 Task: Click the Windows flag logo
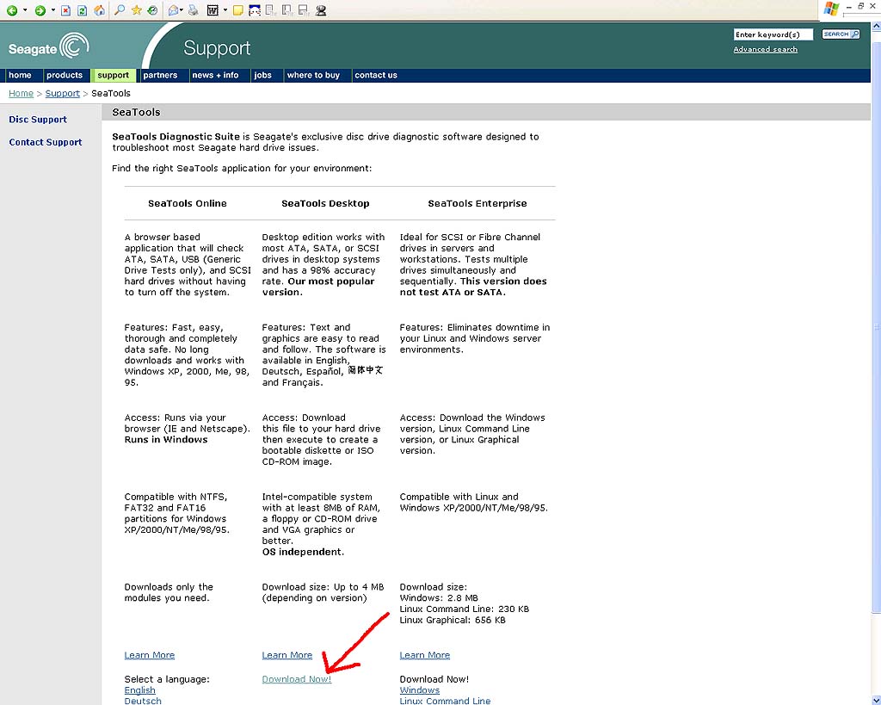pyautogui.click(x=831, y=9)
